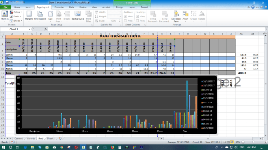Image resolution: width=268 pixels, height=150 pixels.
Task: Click the Insert Function fx button
Action: 45,29
